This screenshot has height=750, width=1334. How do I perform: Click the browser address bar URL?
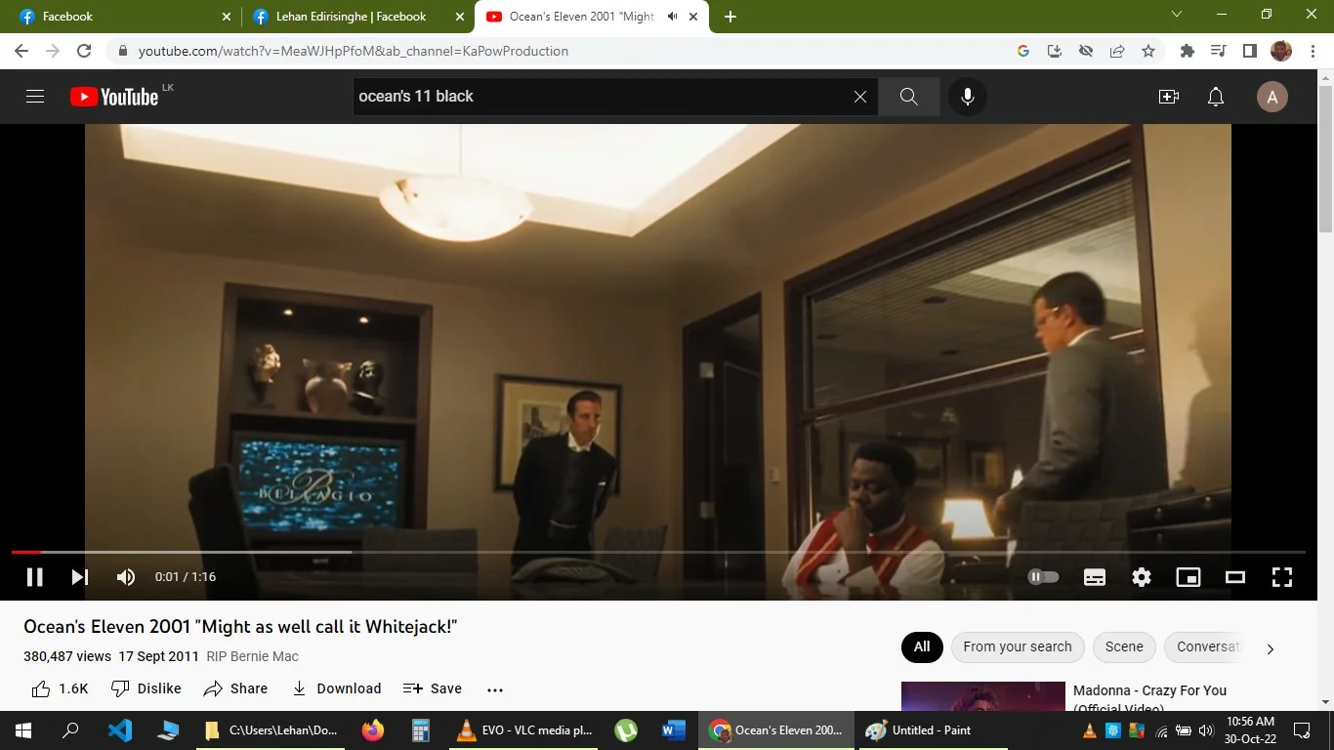point(353,51)
